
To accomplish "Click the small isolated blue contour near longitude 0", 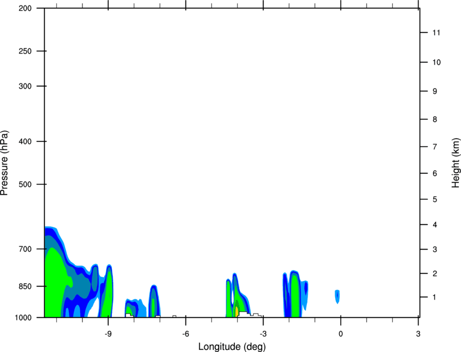I will tap(337, 297).
